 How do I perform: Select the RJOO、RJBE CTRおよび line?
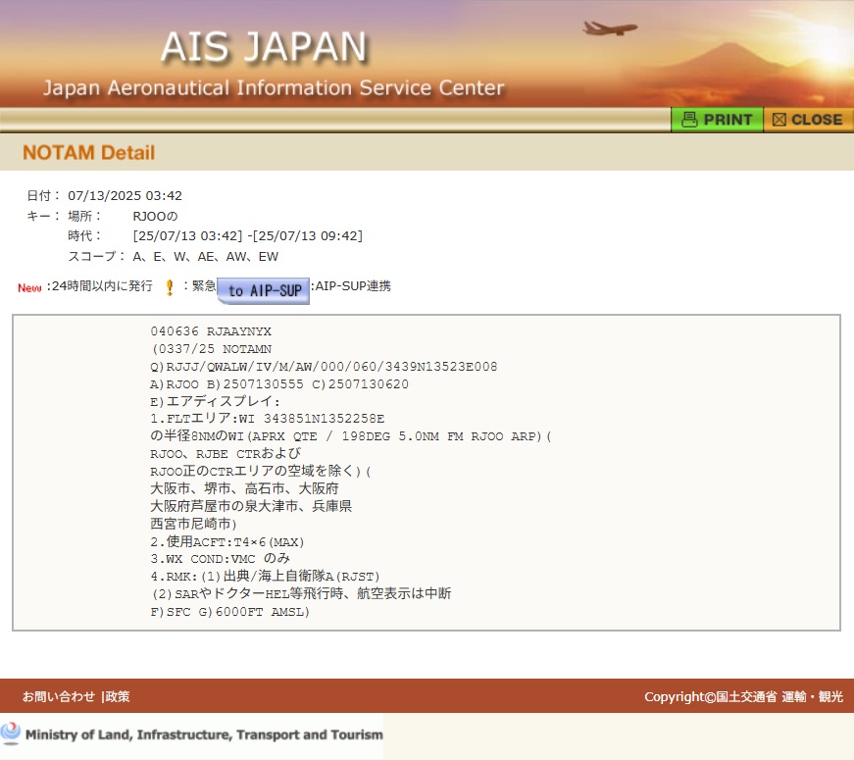click(x=226, y=454)
